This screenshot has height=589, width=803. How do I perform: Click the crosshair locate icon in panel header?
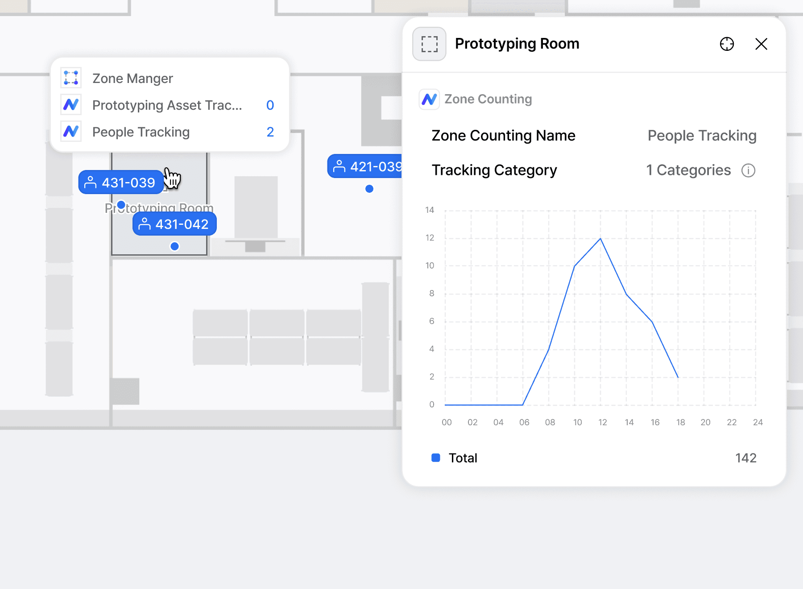[727, 44]
